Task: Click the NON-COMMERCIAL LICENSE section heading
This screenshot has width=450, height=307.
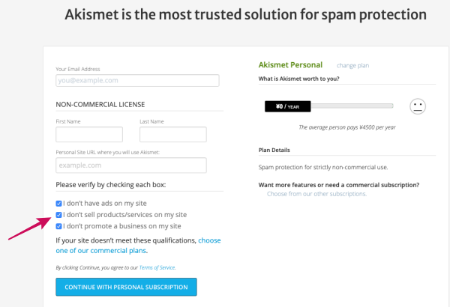Action: click(x=100, y=104)
